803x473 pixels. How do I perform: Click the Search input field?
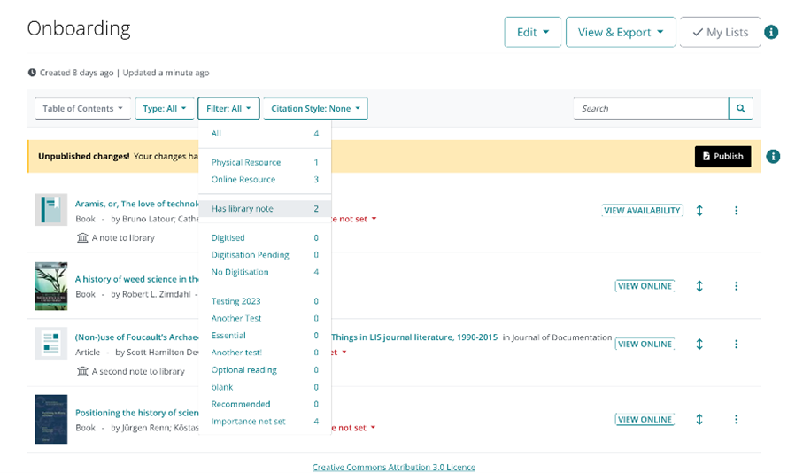coord(651,109)
